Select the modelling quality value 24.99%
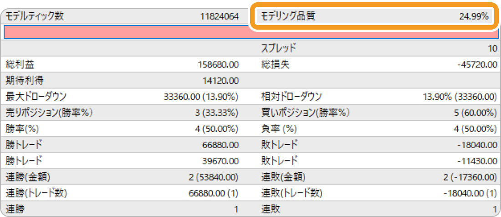Viewport: 501px width, 217px height. [x=475, y=17]
